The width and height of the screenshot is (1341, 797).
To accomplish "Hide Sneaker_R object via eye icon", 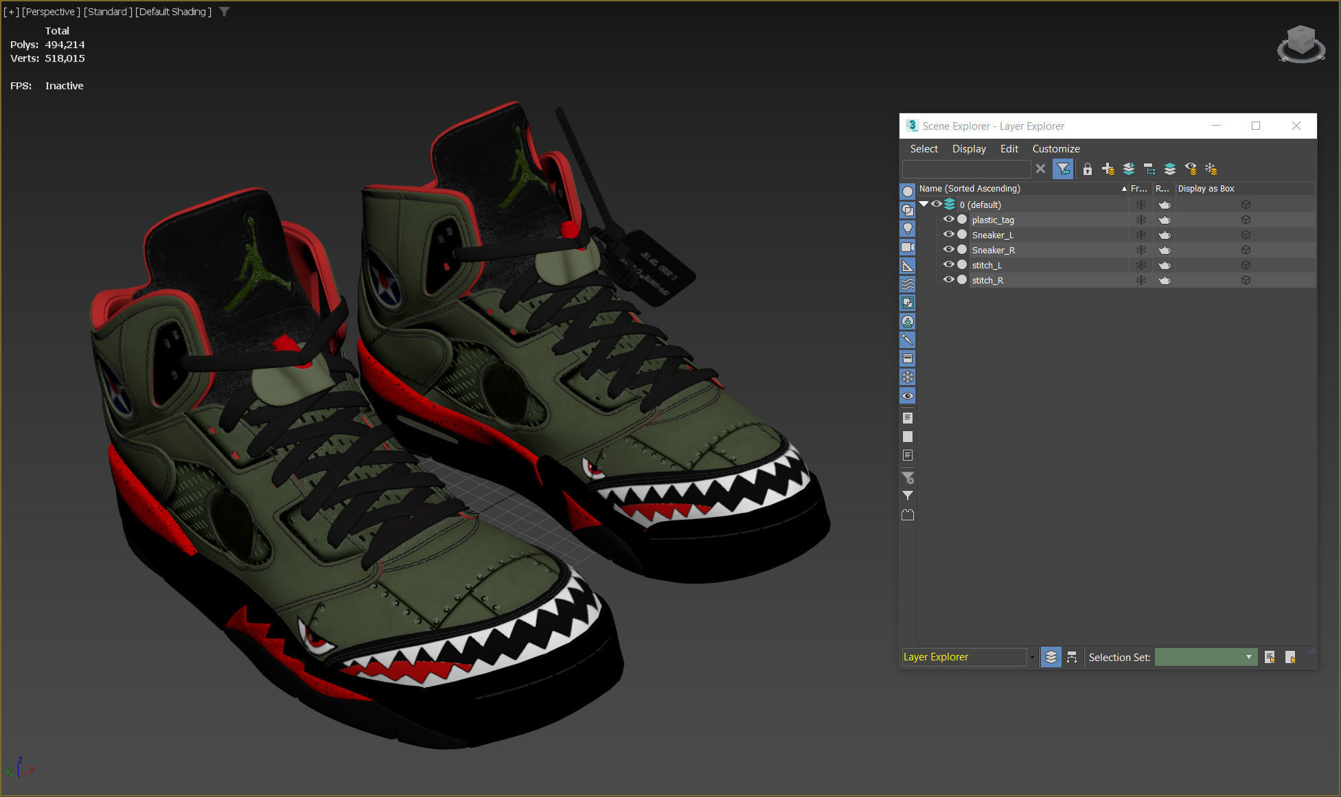I will tap(949, 250).
